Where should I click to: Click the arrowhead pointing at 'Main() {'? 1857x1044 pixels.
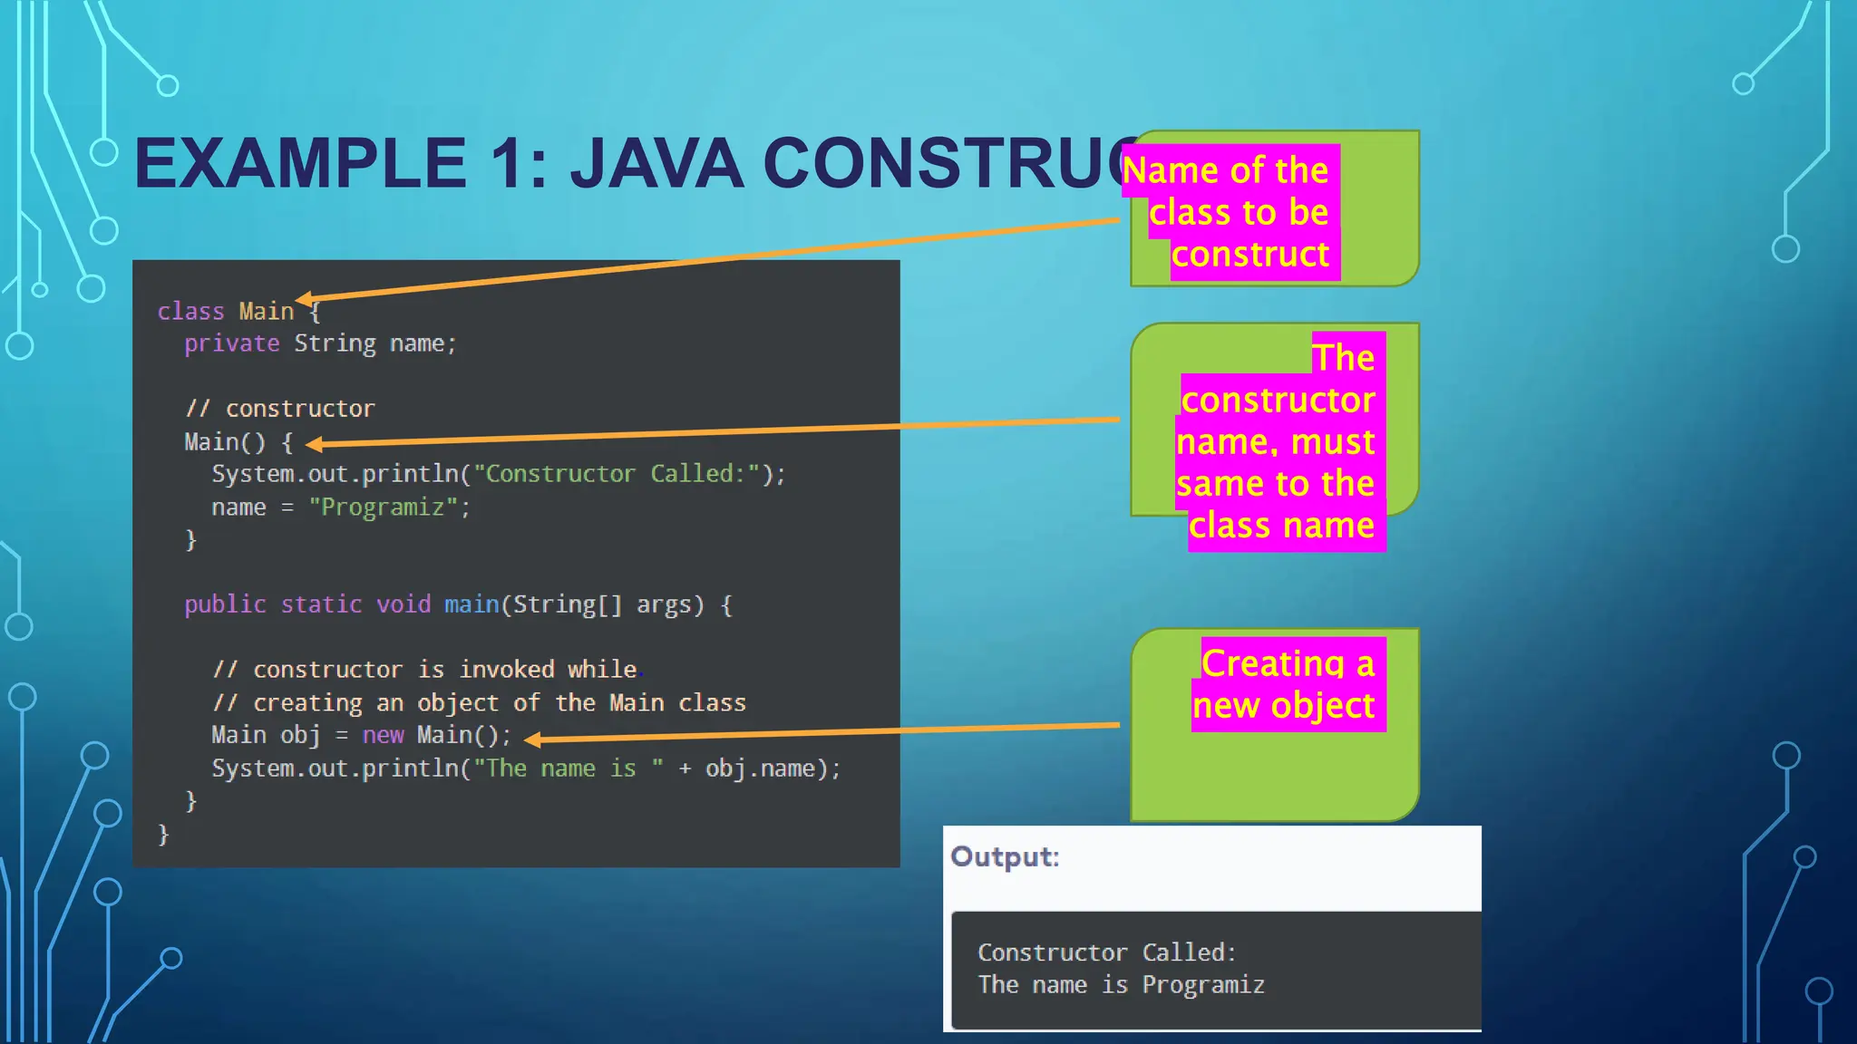314,443
